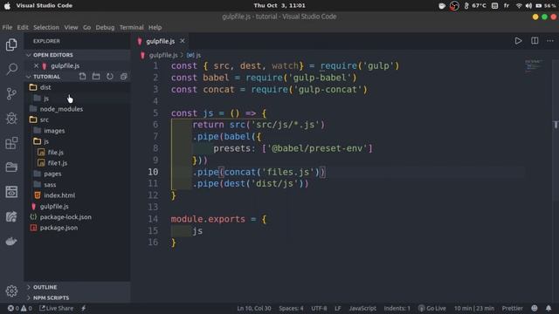559x314 pixels.
Task: Collapse the Open Editors section
Action: [77, 55]
